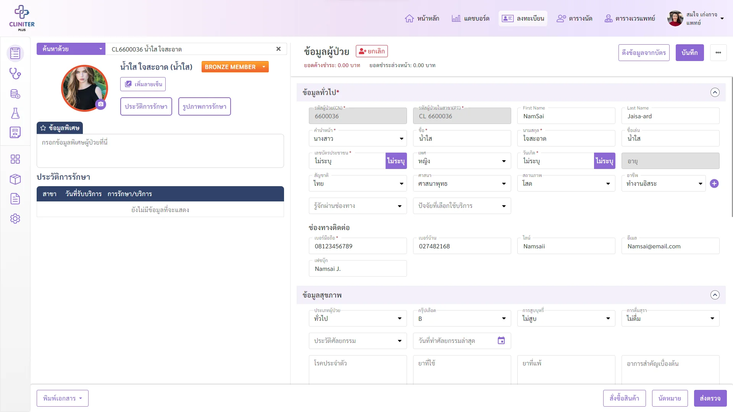733x412 pixels.
Task: Open the พิมพ์เอกสาร print documents dropdown
Action: point(63,398)
